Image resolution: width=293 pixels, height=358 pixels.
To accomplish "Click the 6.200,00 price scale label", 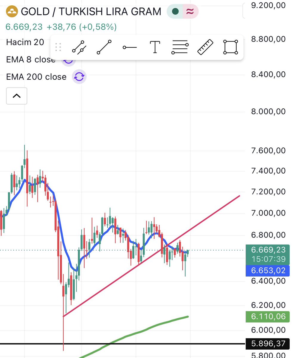I will (x=269, y=305).
